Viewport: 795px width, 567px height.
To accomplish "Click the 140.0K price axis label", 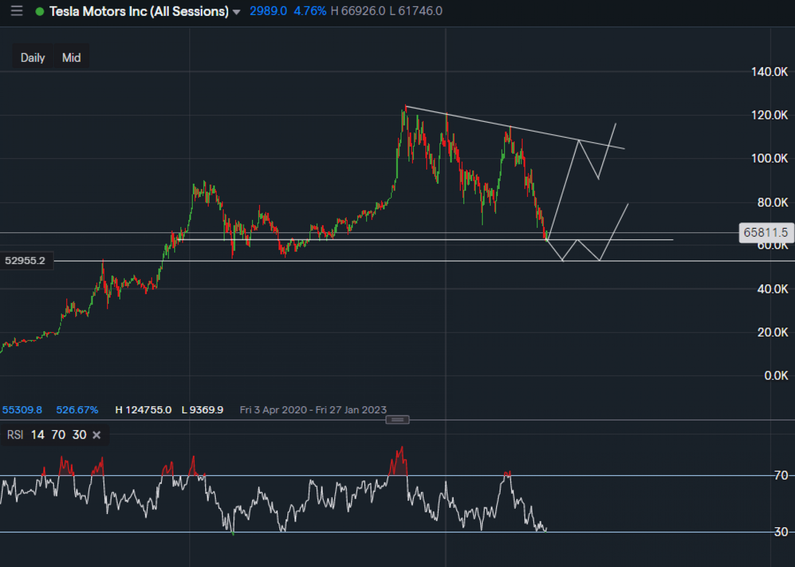I will tap(769, 72).
